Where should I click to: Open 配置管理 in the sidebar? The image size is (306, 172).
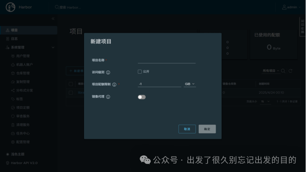point(23,142)
